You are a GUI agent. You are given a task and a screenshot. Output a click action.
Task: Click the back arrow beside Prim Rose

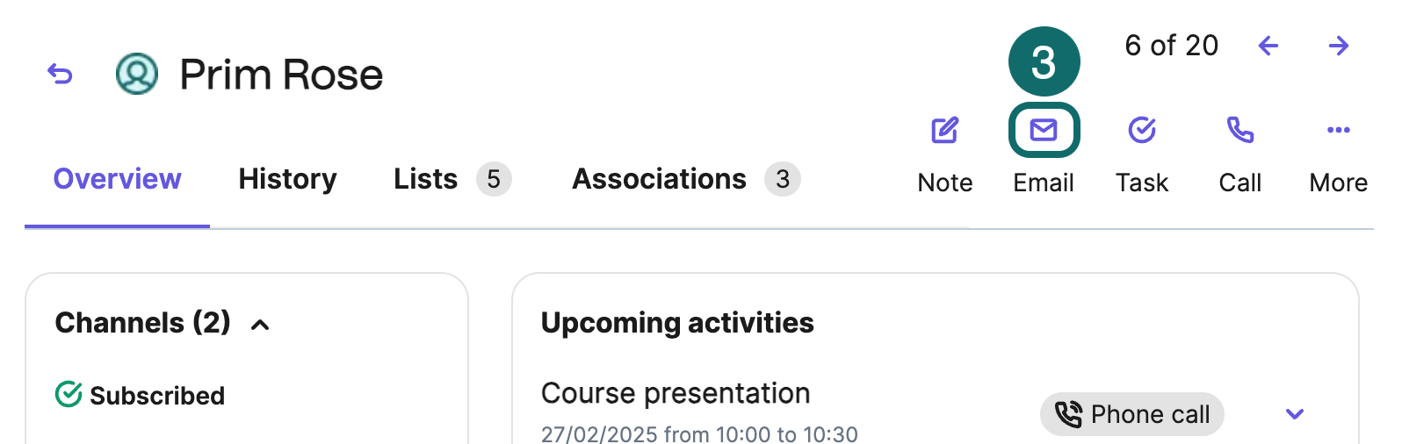pos(60,75)
